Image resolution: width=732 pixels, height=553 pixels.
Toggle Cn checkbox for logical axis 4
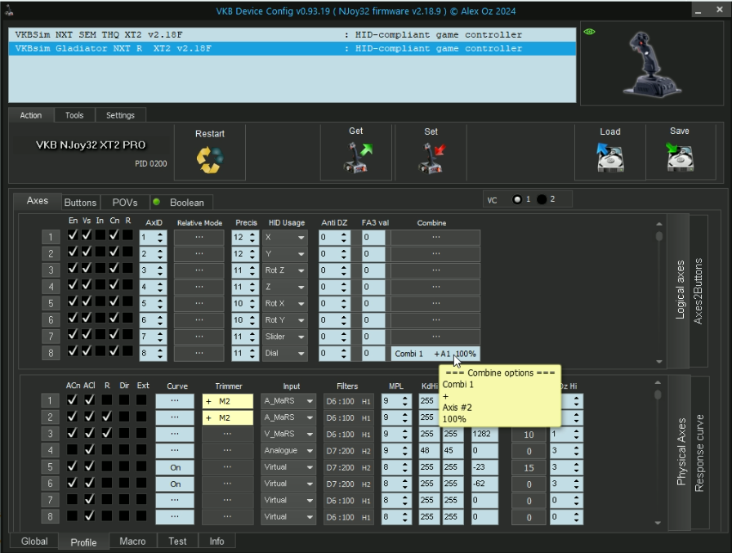point(114,284)
